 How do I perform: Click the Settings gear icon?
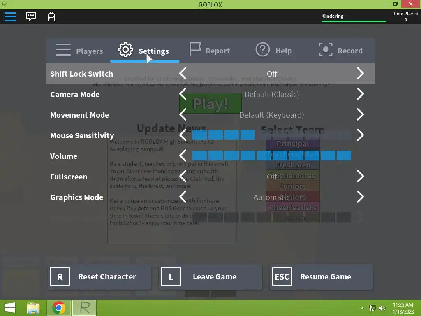pos(125,50)
